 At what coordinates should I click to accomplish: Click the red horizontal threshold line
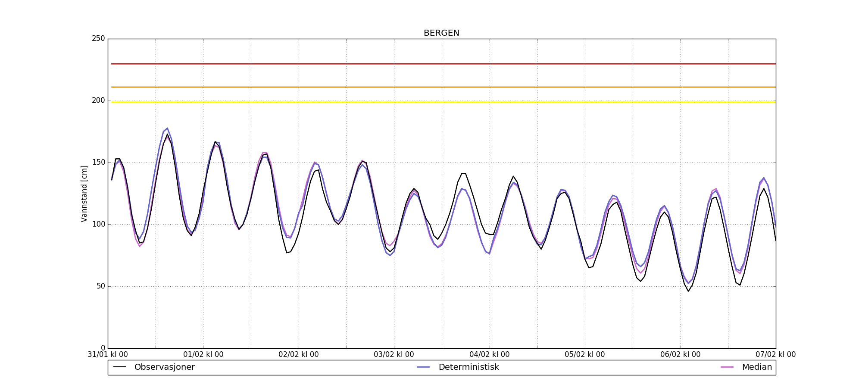click(443, 64)
